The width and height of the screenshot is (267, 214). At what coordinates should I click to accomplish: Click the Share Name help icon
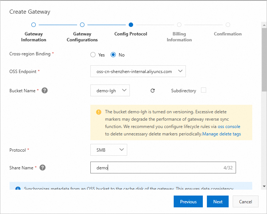pyautogui.click(x=42, y=168)
